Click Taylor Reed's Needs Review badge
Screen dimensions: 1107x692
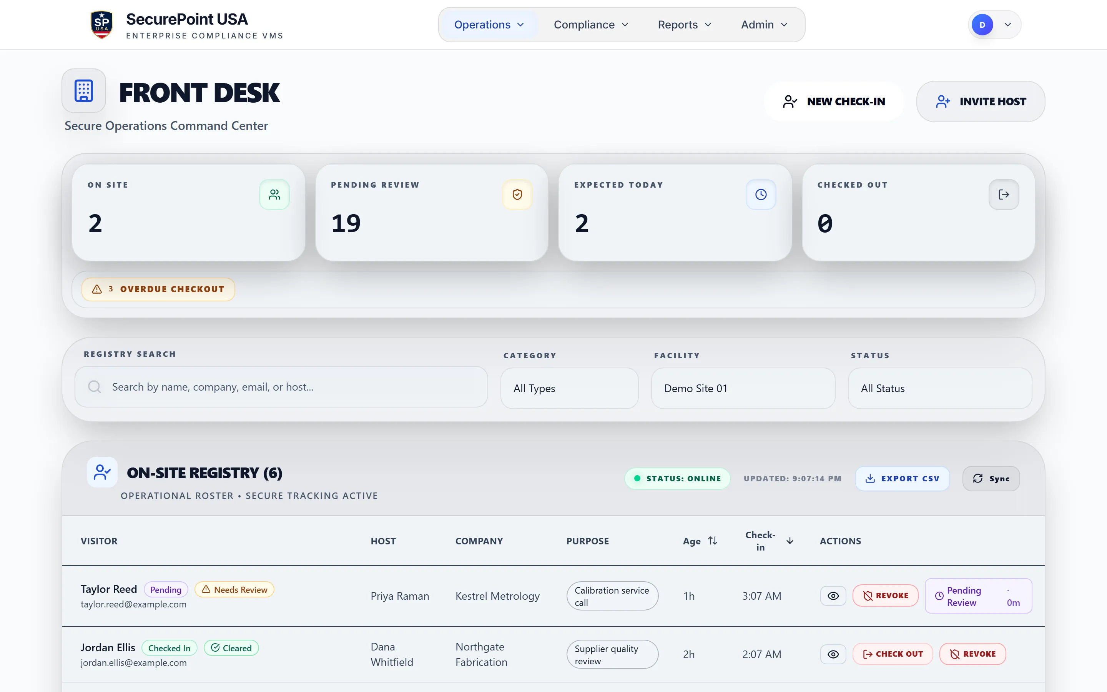point(234,589)
